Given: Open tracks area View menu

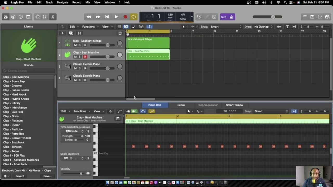Looking at the screenshot, I should click(x=107, y=27).
